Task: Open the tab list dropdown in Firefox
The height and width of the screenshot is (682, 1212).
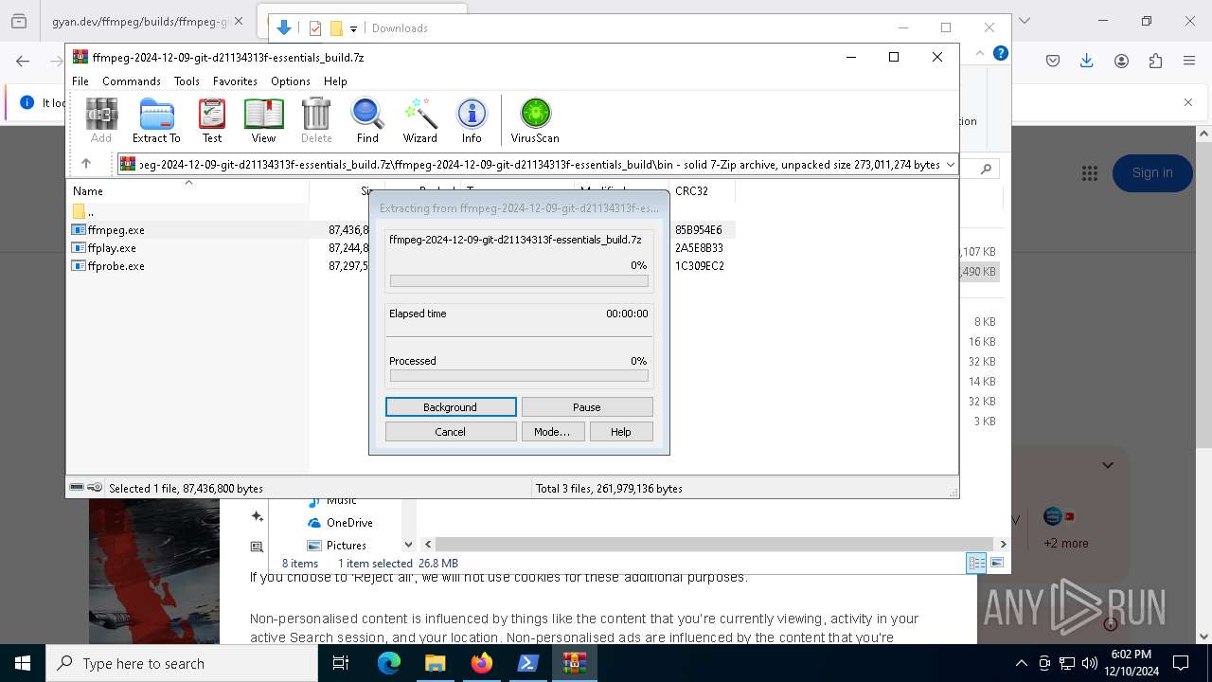Action: coord(1024,21)
